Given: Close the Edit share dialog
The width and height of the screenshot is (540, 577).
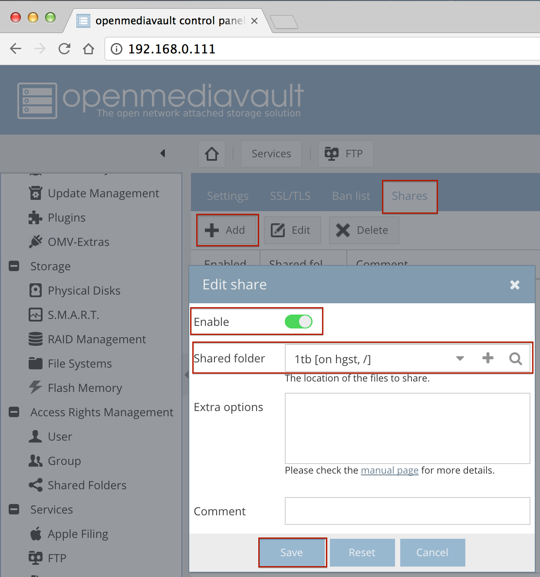Looking at the screenshot, I should coord(515,285).
